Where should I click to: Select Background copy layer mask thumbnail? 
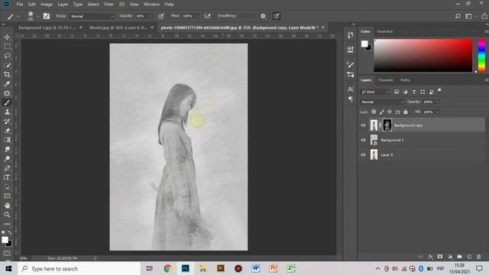(x=387, y=125)
